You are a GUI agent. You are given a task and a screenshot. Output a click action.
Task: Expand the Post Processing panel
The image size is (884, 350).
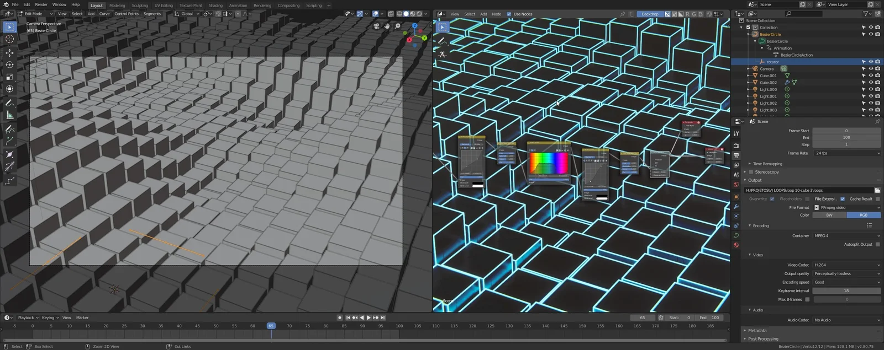(763, 339)
